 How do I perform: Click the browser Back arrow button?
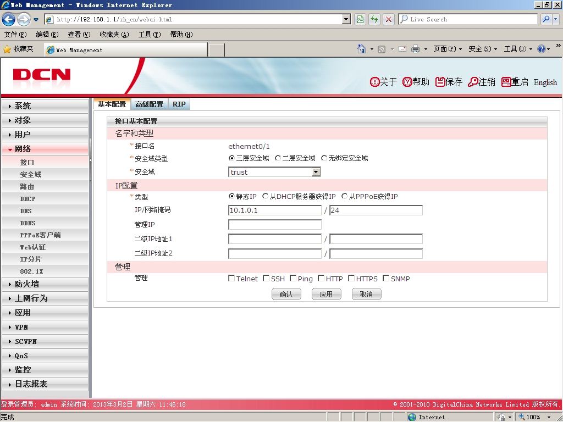pyautogui.click(x=9, y=19)
